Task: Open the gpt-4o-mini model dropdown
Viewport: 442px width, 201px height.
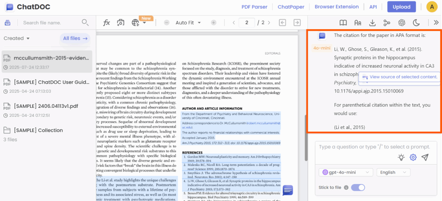Action: point(346,172)
